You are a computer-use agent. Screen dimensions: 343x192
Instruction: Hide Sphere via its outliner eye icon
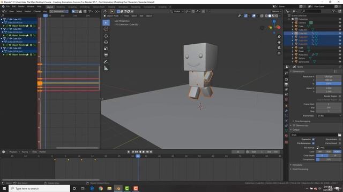pyautogui.click(x=340, y=58)
